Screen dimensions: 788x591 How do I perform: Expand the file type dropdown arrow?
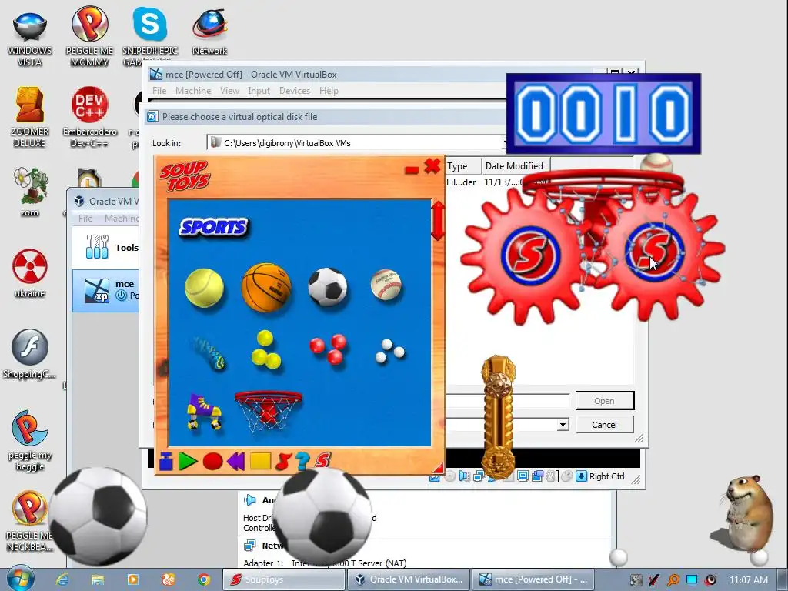[x=563, y=425]
